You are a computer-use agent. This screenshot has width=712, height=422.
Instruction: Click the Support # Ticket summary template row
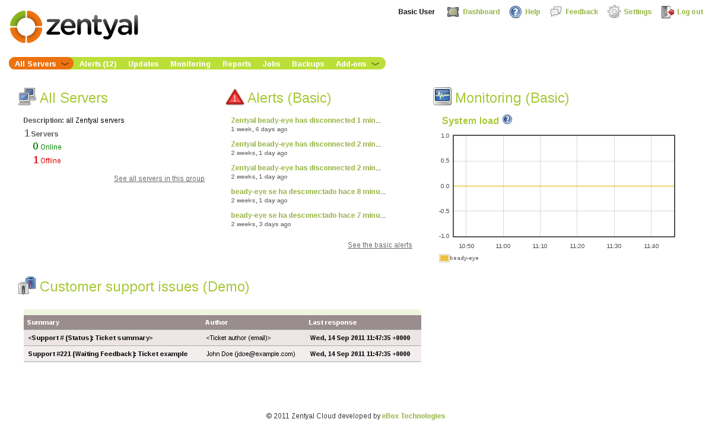[223, 338]
